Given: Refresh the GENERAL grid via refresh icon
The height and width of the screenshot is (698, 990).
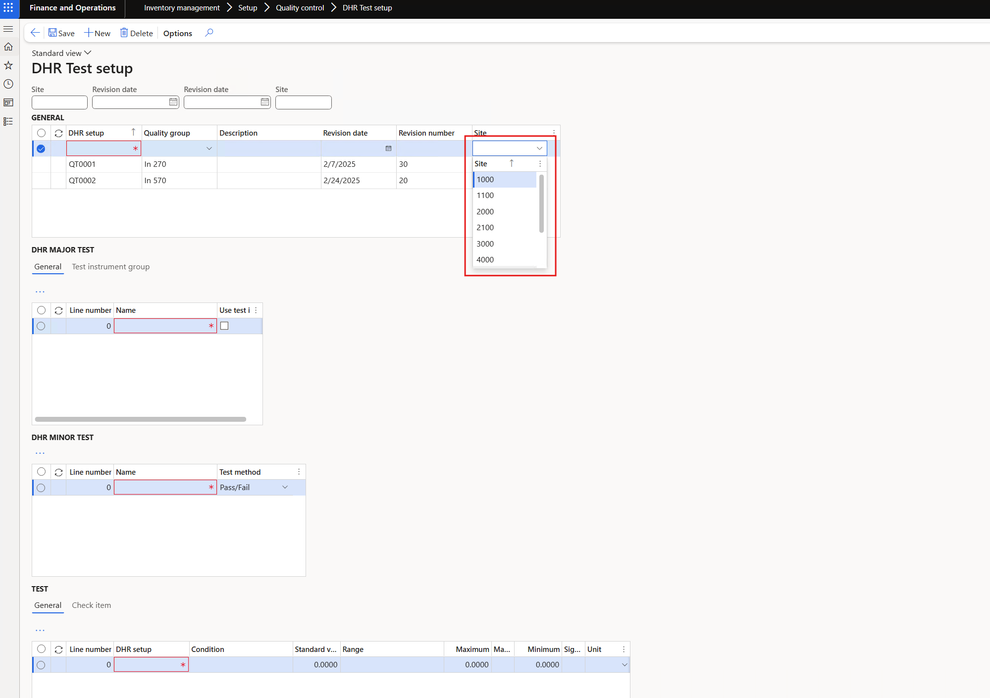Looking at the screenshot, I should [58, 133].
